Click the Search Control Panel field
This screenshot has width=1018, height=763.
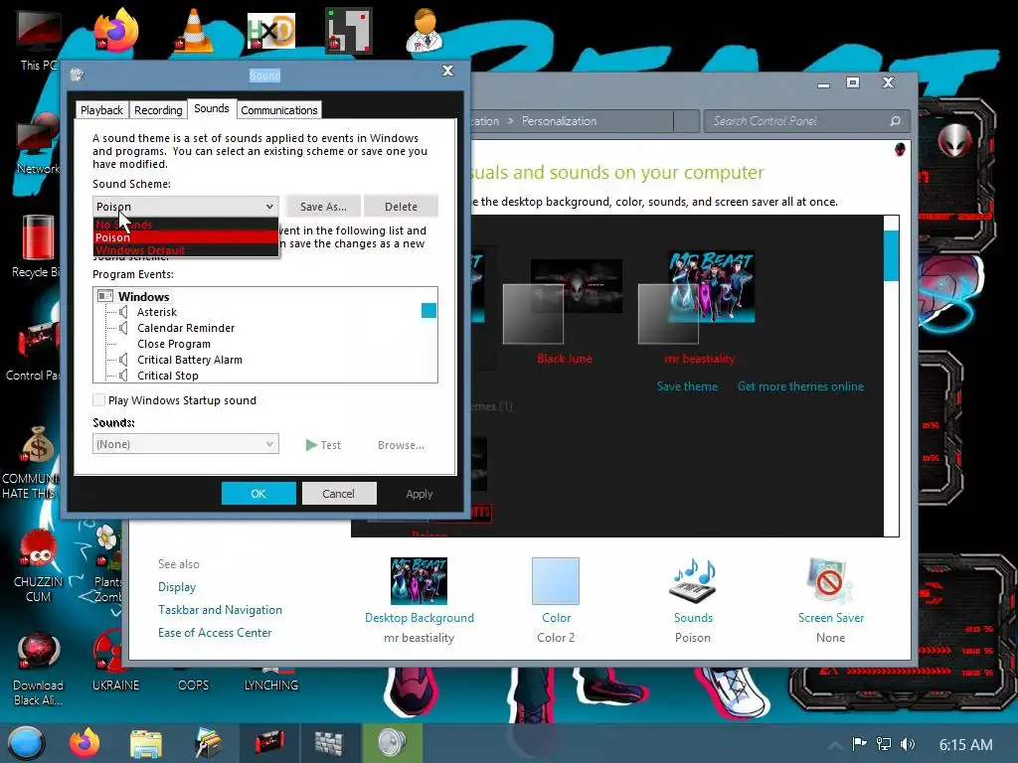pos(805,120)
